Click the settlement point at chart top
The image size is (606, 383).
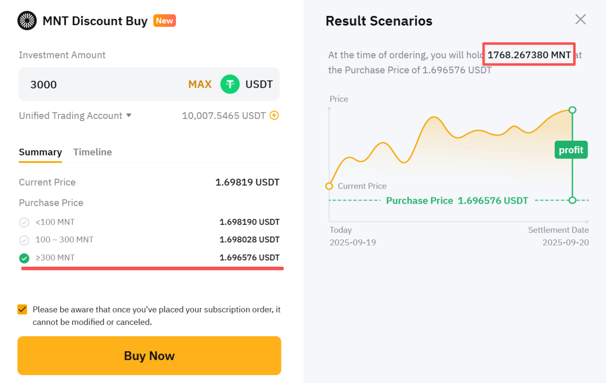[572, 110]
